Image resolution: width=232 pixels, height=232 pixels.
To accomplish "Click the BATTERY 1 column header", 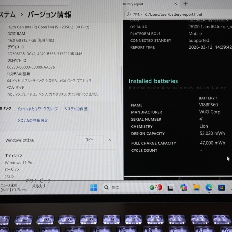I will click(x=208, y=98).
